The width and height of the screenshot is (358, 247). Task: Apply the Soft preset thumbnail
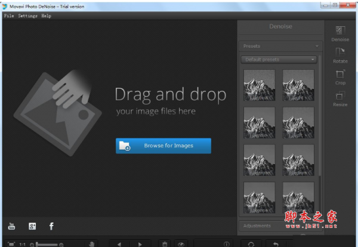click(x=298, y=122)
